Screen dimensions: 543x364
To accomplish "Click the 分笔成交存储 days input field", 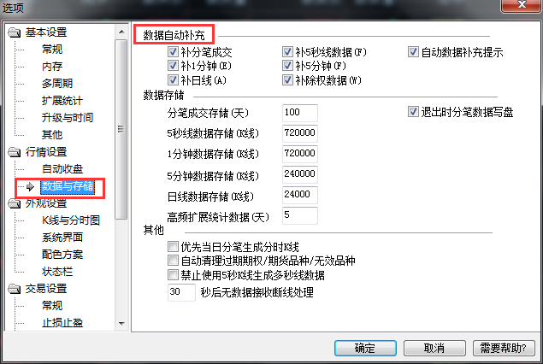I will coord(300,113).
